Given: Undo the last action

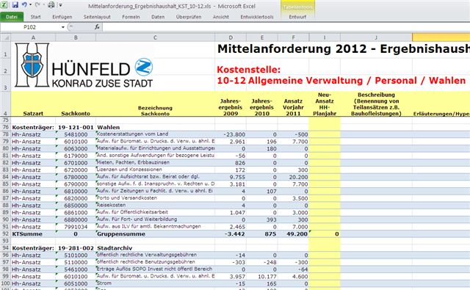Looking at the screenshot, I should [24, 5].
